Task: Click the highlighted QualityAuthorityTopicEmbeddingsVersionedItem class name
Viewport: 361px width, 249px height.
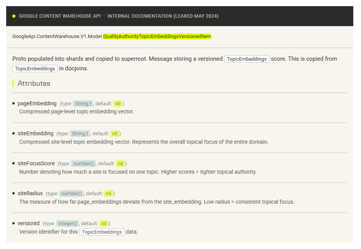Action: 157,37
